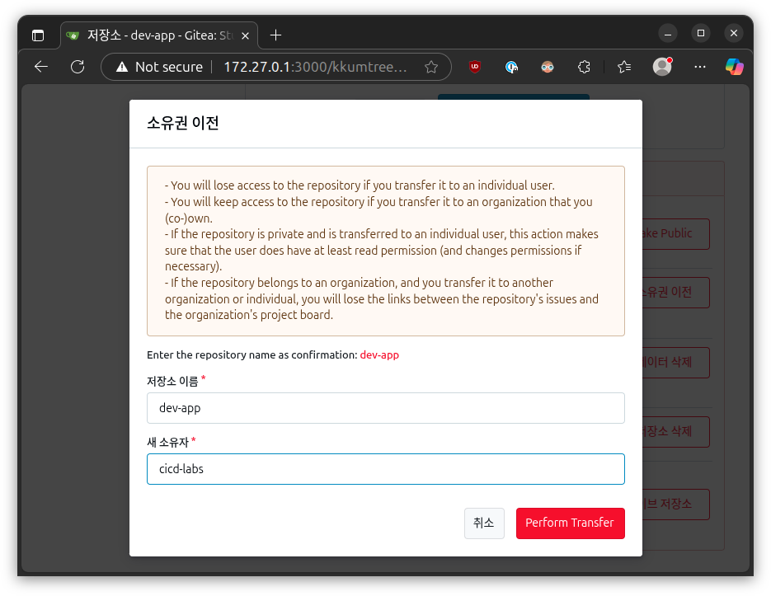Add this page to favorites
Viewport: 771px width, 596px height.
431,67
